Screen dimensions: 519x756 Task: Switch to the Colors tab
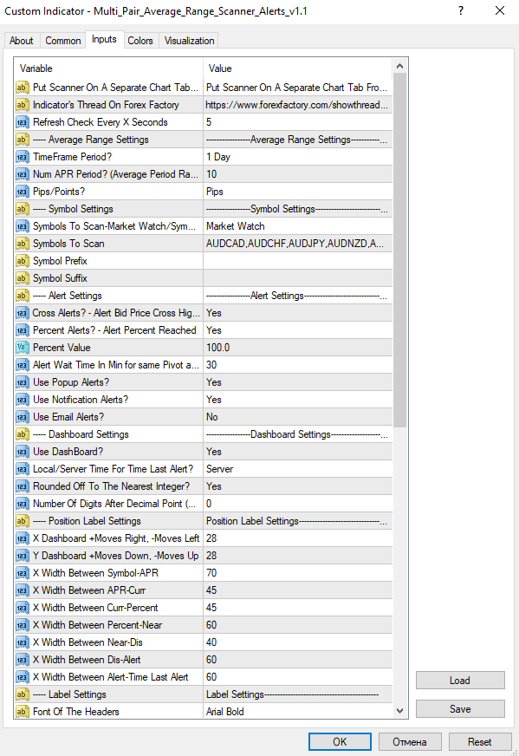click(139, 40)
